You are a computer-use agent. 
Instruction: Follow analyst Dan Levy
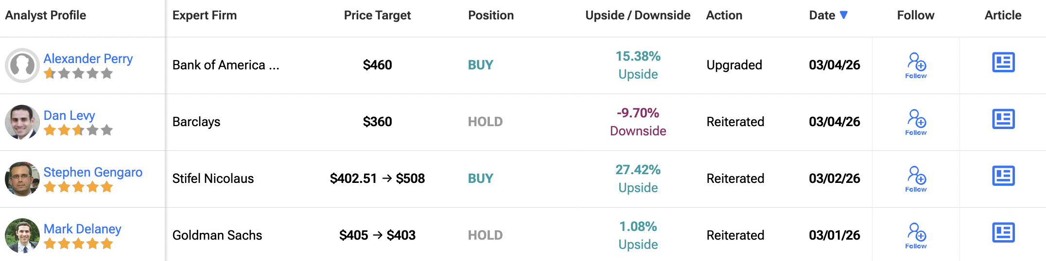click(x=916, y=122)
